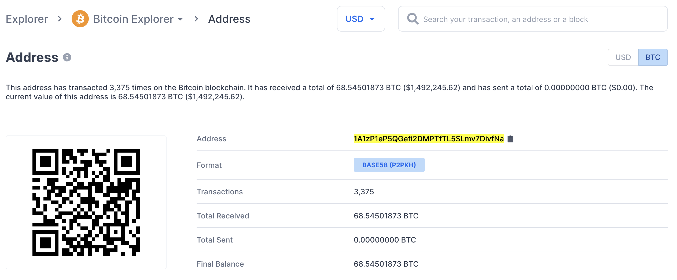This screenshot has width=677, height=280.
Task: Toggle currency view to USD in the switcher
Action: click(x=623, y=57)
